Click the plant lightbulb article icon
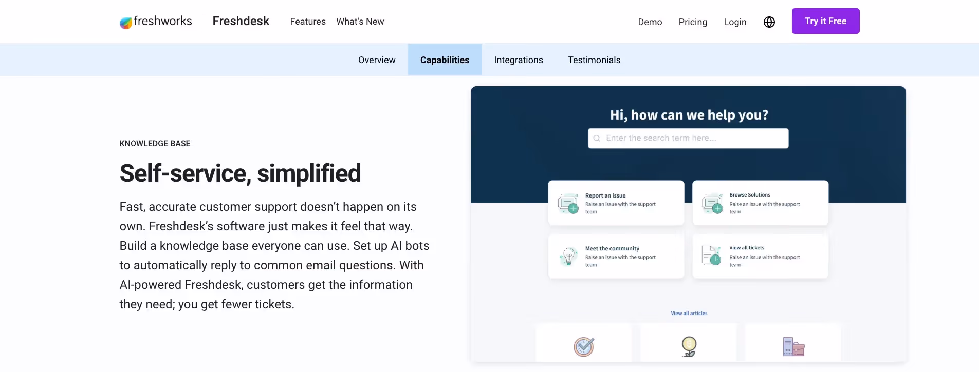Viewport: 979px width, 372px height. point(689,346)
